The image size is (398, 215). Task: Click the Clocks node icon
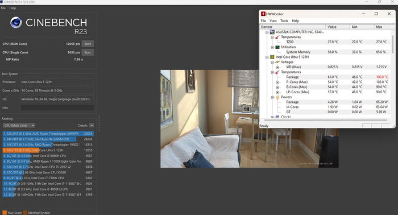point(277,117)
